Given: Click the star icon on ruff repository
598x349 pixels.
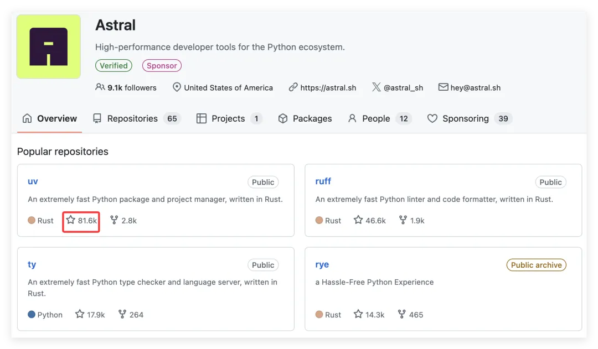Looking at the screenshot, I should point(358,220).
